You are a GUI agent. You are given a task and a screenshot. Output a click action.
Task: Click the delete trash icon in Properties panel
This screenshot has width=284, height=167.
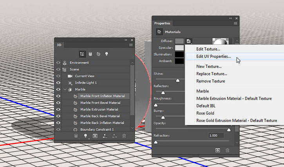(227, 150)
